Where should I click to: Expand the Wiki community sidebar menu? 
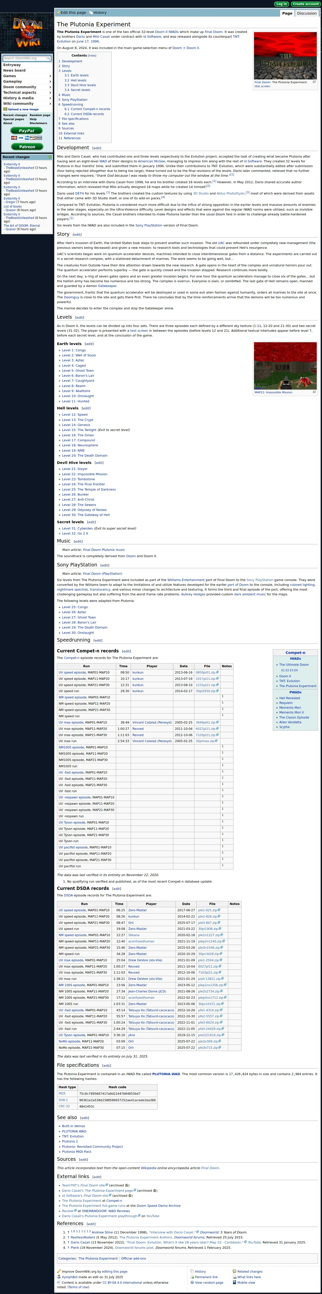(x=27, y=104)
